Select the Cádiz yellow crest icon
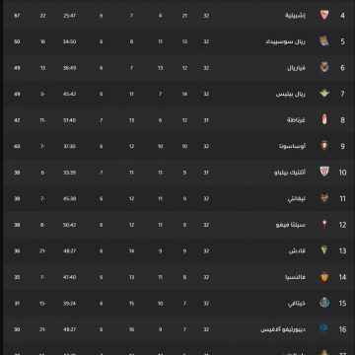Image resolution: width=355 pixels, height=355 pixels. [324, 250]
